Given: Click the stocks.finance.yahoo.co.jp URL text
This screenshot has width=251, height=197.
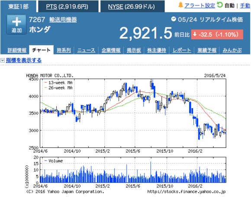Looking at the screenshot, I should (x=187, y=191).
